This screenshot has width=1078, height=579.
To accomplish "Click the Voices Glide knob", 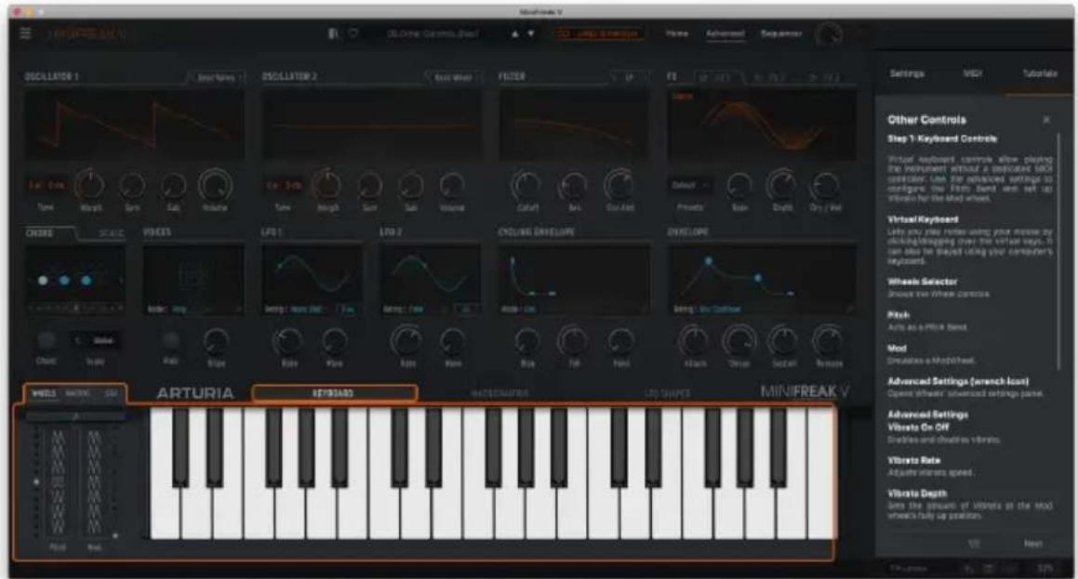I will [216, 341].
